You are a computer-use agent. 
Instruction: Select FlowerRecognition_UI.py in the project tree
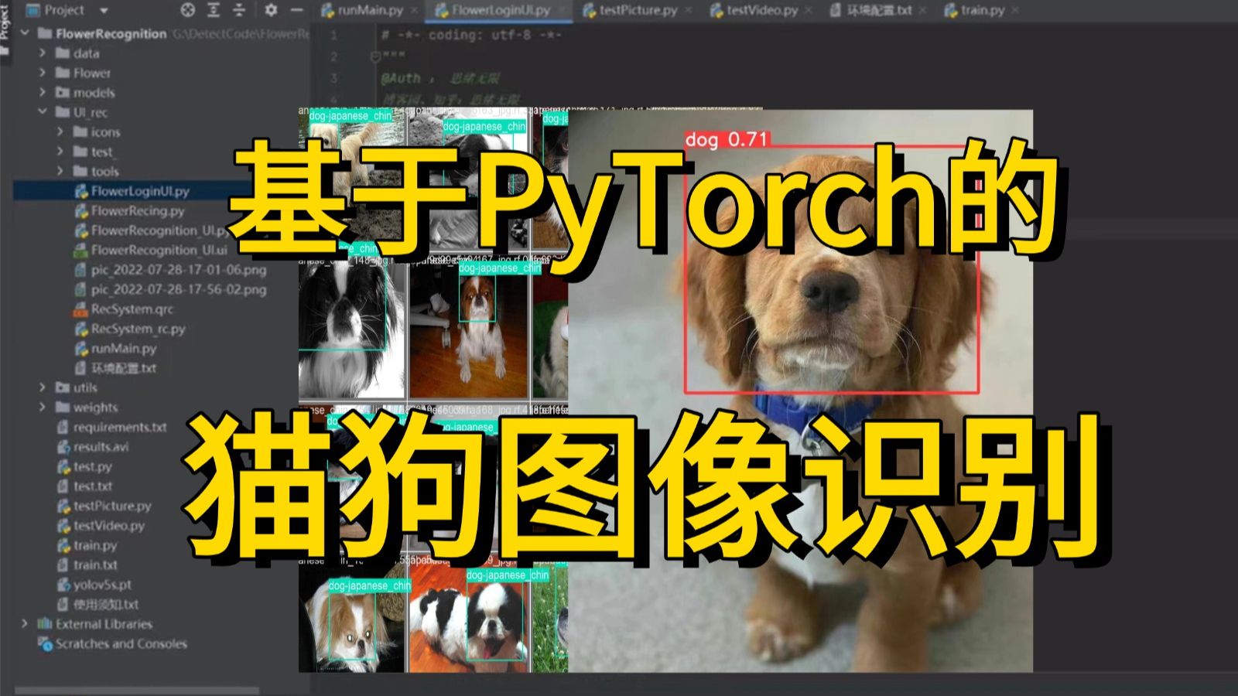[159, 230]
